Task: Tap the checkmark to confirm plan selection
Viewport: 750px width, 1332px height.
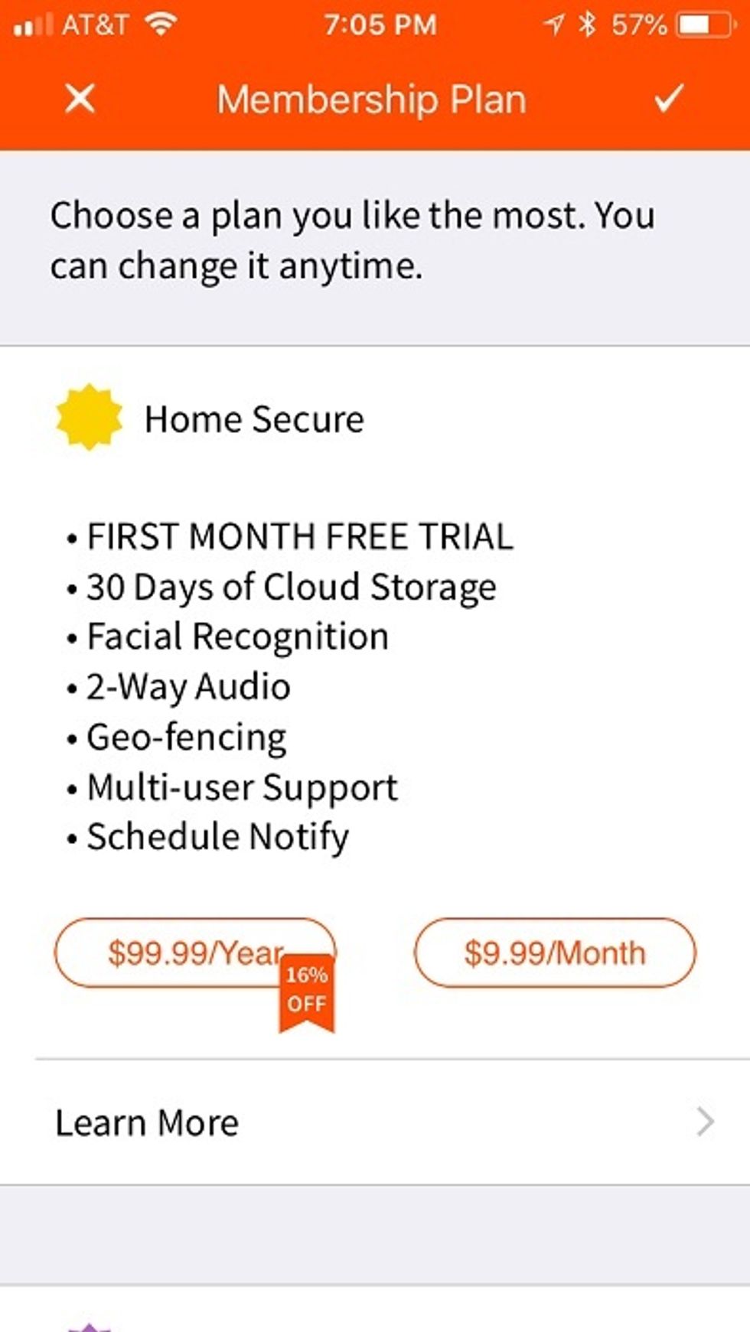Action: (668, 98)
